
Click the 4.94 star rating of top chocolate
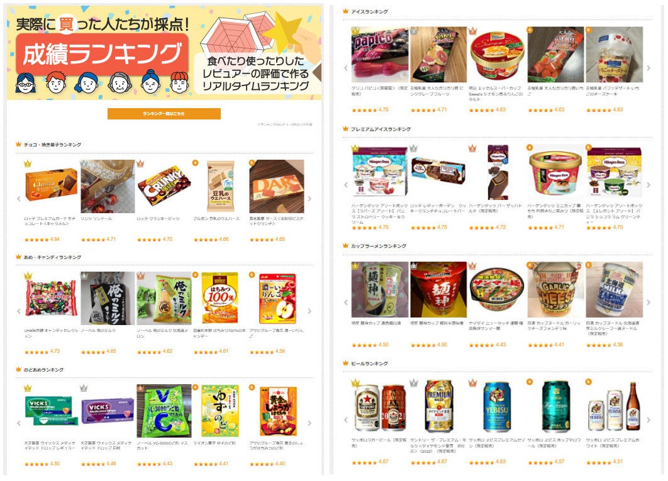42,240
